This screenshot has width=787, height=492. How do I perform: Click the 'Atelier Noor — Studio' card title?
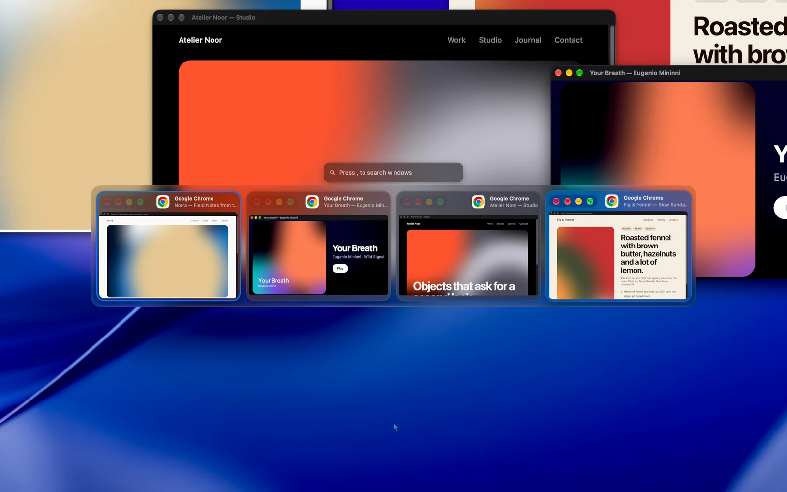[514, 206]
